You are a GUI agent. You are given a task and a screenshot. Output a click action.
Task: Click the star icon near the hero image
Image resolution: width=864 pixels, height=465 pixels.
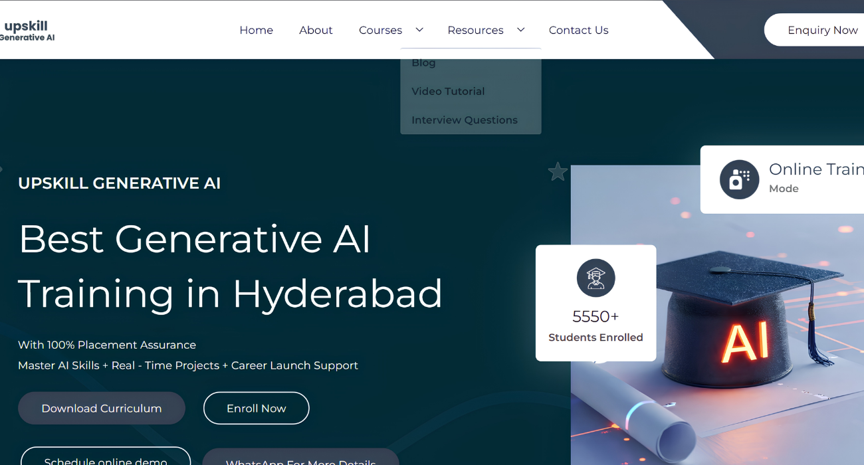click(558, 172)
